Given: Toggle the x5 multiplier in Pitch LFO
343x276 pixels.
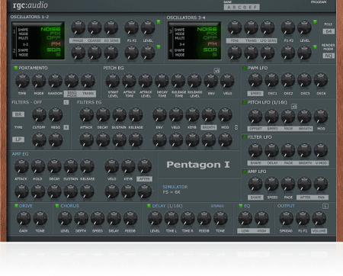Looking at the screenshot, I should [294, 106].
